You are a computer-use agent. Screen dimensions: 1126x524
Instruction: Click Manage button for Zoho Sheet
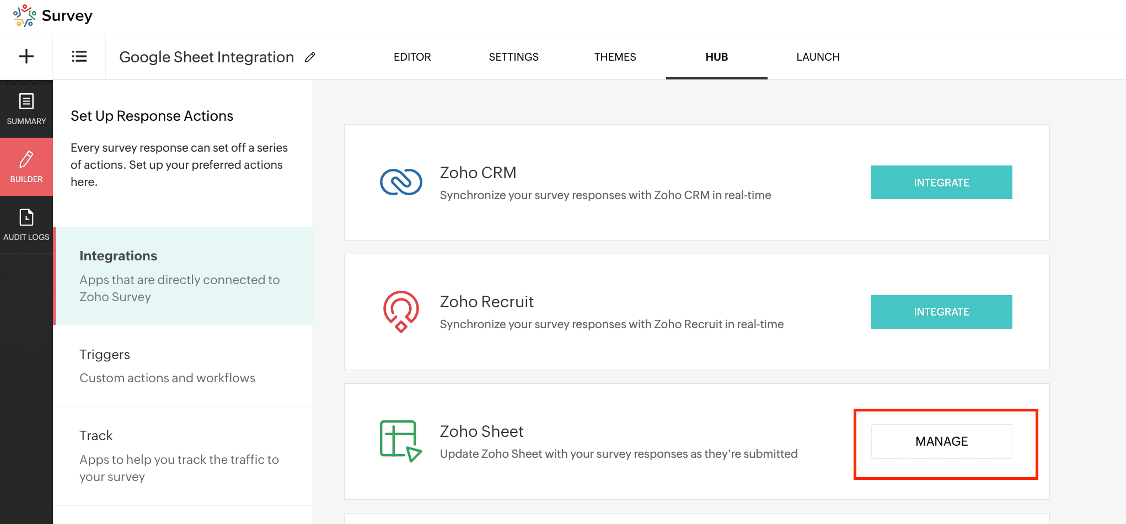coord(942,441)
